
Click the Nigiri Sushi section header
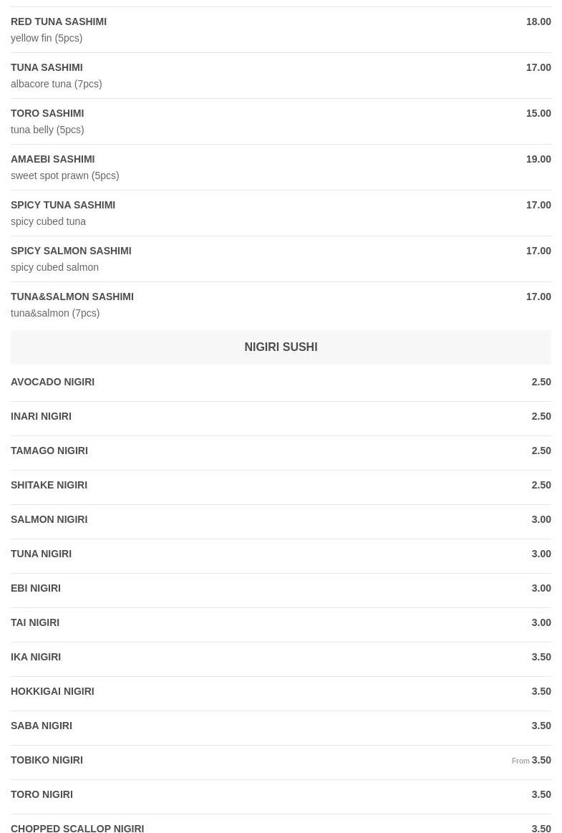(x=281, y=347)
